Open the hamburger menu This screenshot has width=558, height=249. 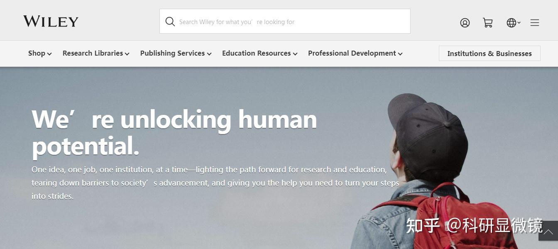(535, 23)
